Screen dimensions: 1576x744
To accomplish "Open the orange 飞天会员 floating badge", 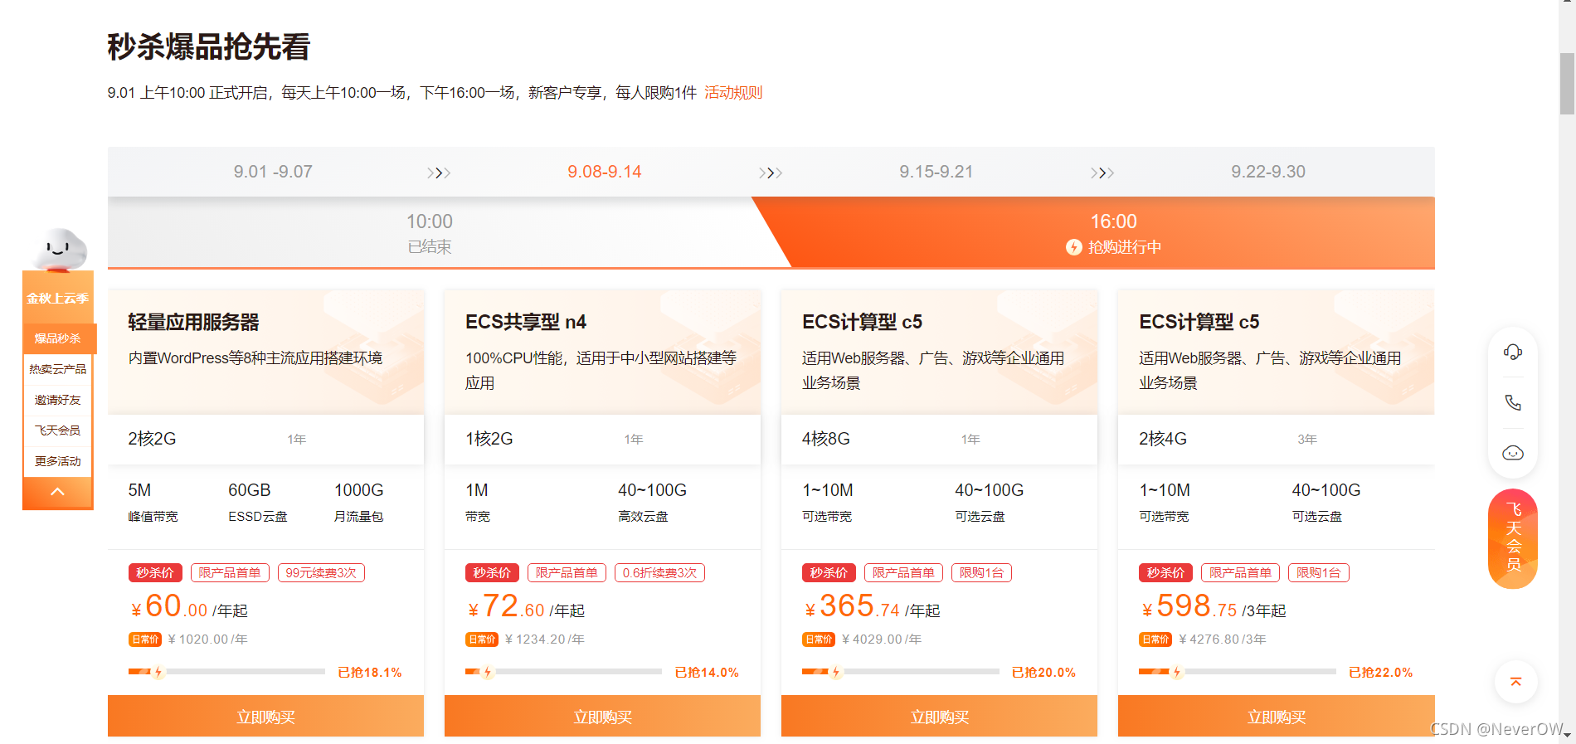I will point(1513,539).
